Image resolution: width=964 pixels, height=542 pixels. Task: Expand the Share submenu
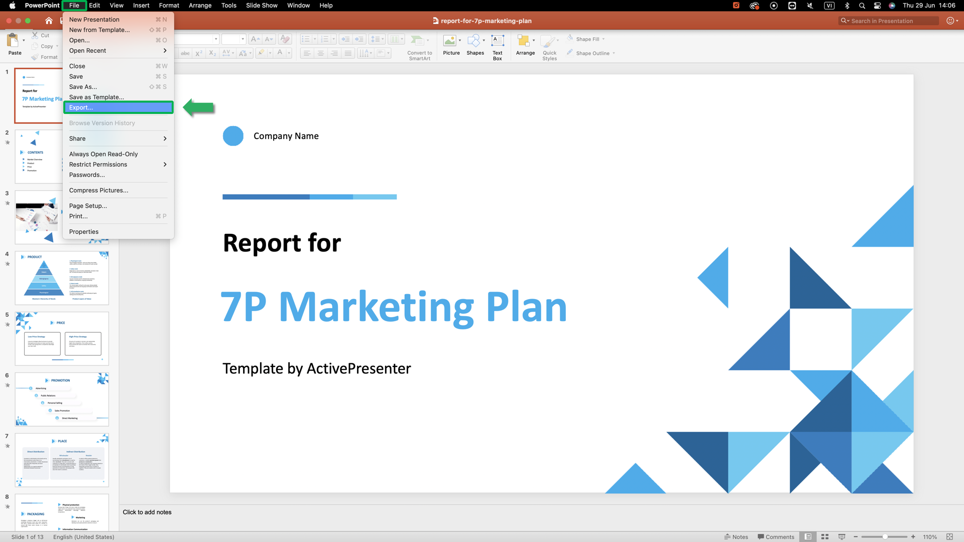point(118,139)
